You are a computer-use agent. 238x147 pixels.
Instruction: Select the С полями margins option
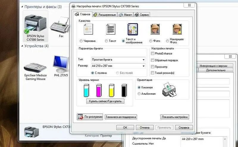[x=92, y=73]
